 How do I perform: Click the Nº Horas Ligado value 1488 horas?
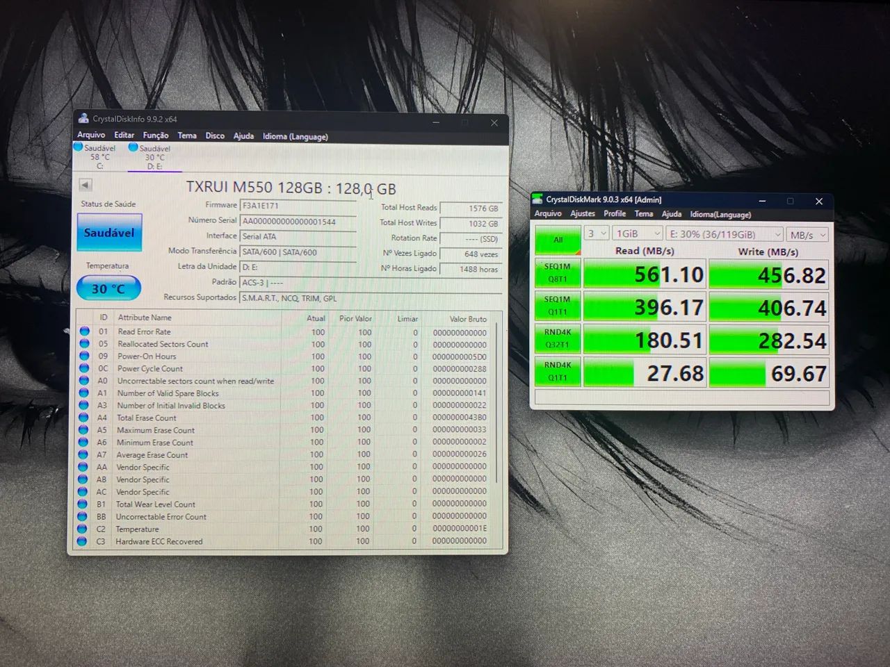click(x=471, y=269)
